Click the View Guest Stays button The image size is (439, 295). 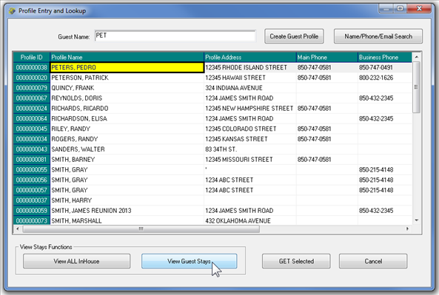click(x=190, y=261)
